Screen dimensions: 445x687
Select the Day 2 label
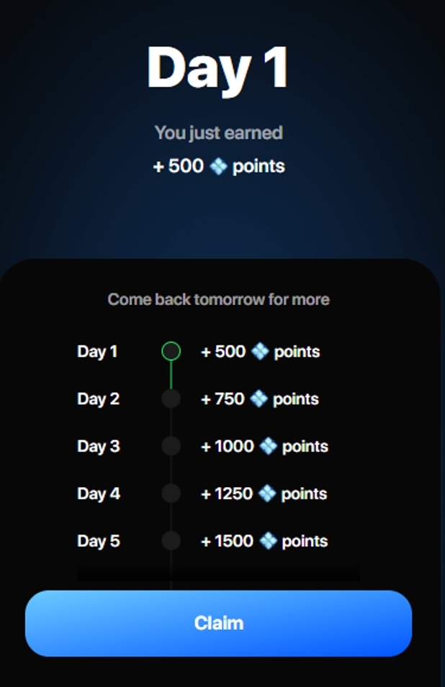98,399
